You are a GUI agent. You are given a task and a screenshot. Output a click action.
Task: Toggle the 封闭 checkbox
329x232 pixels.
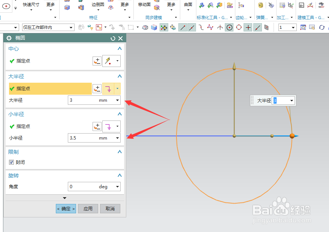[11, 162]
